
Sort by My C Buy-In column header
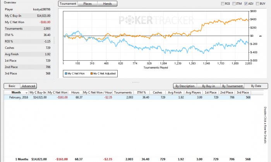point(38,92)
